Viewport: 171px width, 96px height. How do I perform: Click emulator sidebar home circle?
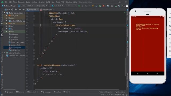(170, 47)
